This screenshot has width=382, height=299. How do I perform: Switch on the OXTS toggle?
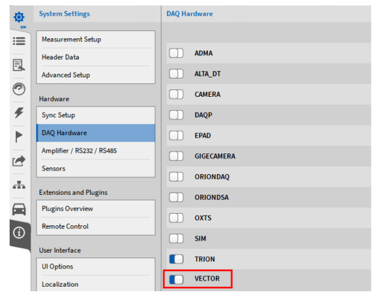176,218
